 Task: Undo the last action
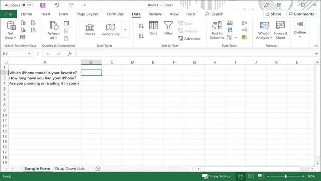[x=57, y=5]
